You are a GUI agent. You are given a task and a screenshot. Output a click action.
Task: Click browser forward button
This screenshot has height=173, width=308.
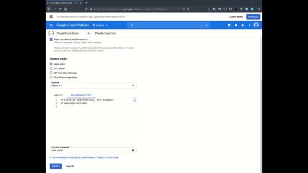[x=54, y=9]
